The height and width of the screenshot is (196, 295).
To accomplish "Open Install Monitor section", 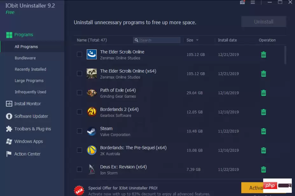I will click(27, 104).
